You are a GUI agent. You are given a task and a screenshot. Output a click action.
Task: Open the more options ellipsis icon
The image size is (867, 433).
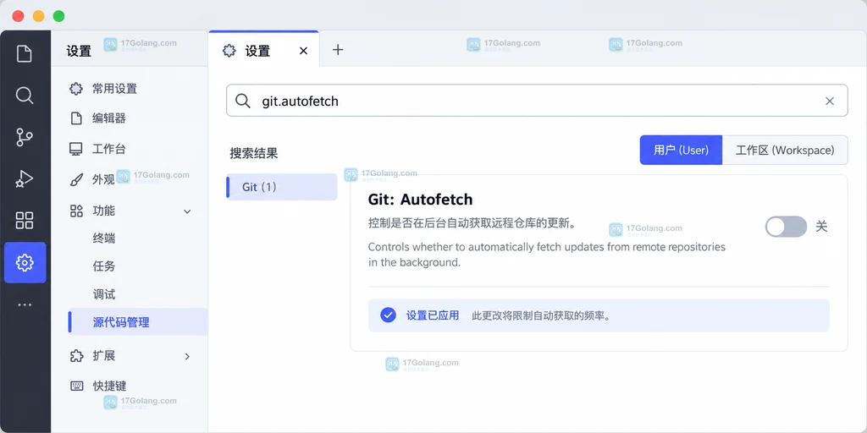[x=25, y=304]
